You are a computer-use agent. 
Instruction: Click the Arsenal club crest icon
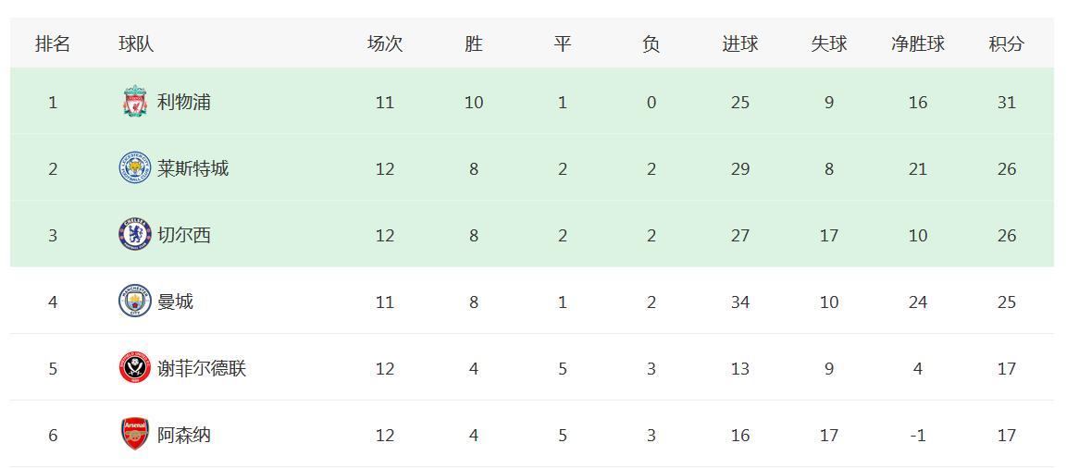pyautogui.click(x=135, y=435)
